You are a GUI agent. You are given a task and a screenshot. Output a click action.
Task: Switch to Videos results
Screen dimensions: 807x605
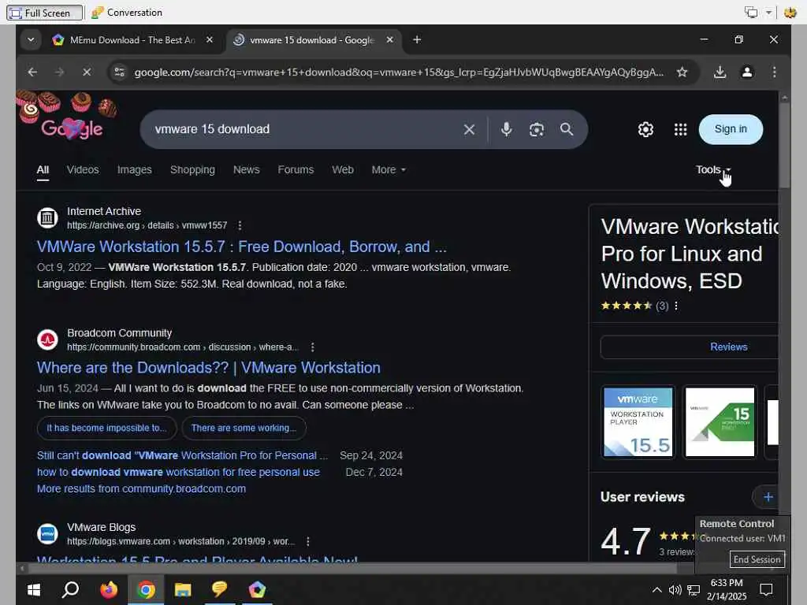(83, 170)
